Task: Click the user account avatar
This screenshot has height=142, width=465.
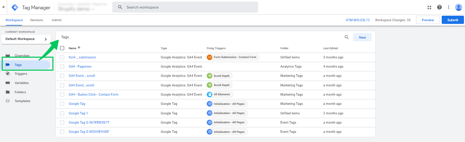Action: point(458,7)
